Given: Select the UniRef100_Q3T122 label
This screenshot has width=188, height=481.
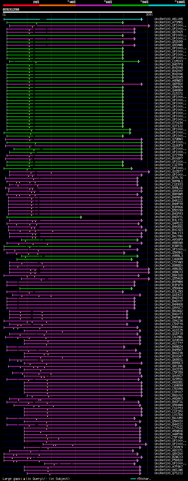Looking at the screenshot, I should (x=169, y=126).
